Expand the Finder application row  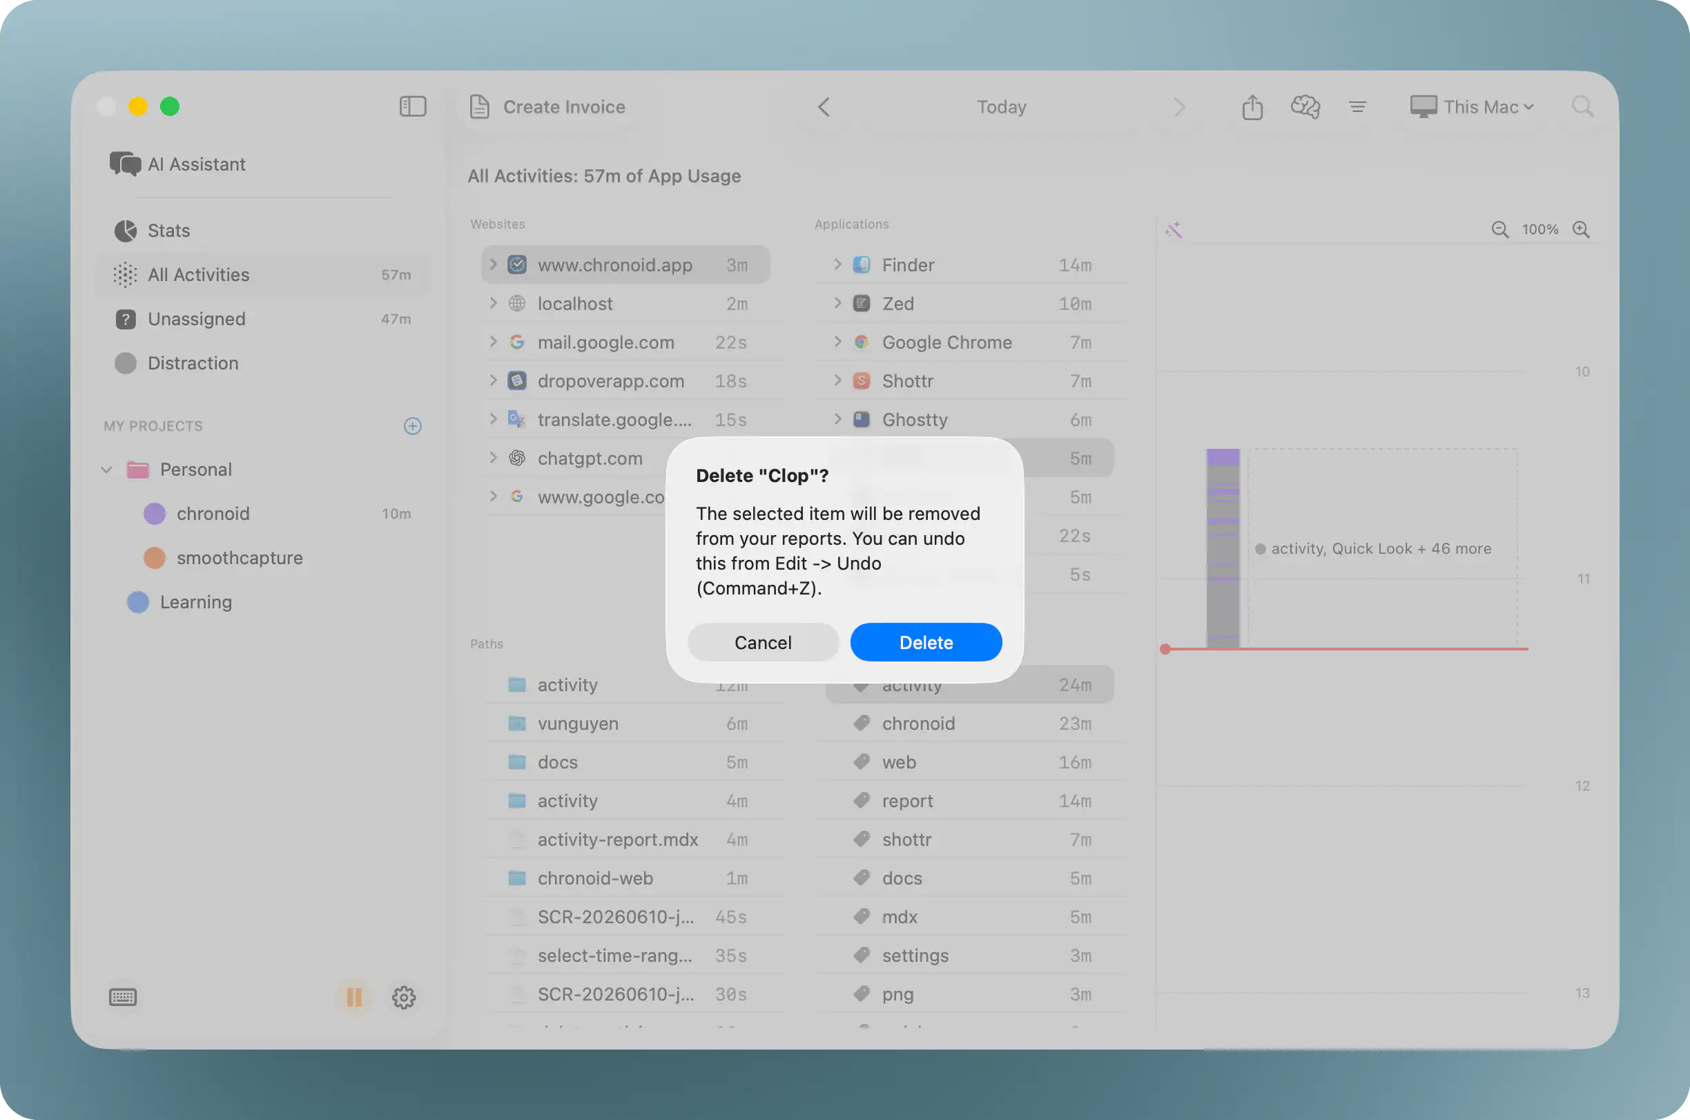[837, 265]
